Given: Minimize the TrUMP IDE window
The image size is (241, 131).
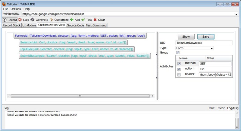Looking at the screenshot, I should tap(220, 5).
